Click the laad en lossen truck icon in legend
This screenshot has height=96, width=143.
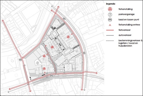pyautogui.click(x=110, y=20)
